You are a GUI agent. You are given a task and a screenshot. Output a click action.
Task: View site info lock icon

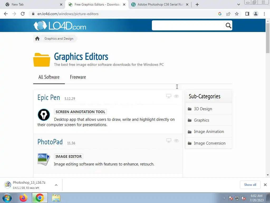click(33, 14)
